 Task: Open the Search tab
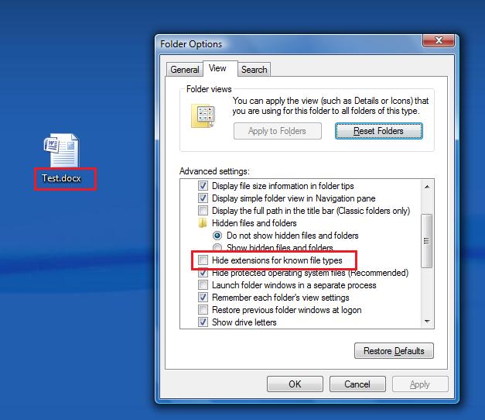tap(254, 70)
